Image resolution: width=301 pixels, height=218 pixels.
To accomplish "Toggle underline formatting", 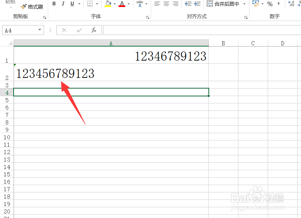I will coord(72,4).
